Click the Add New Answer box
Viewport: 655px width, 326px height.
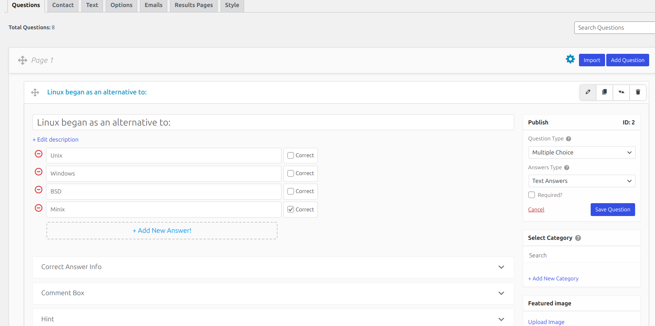[x=162, y=231]
